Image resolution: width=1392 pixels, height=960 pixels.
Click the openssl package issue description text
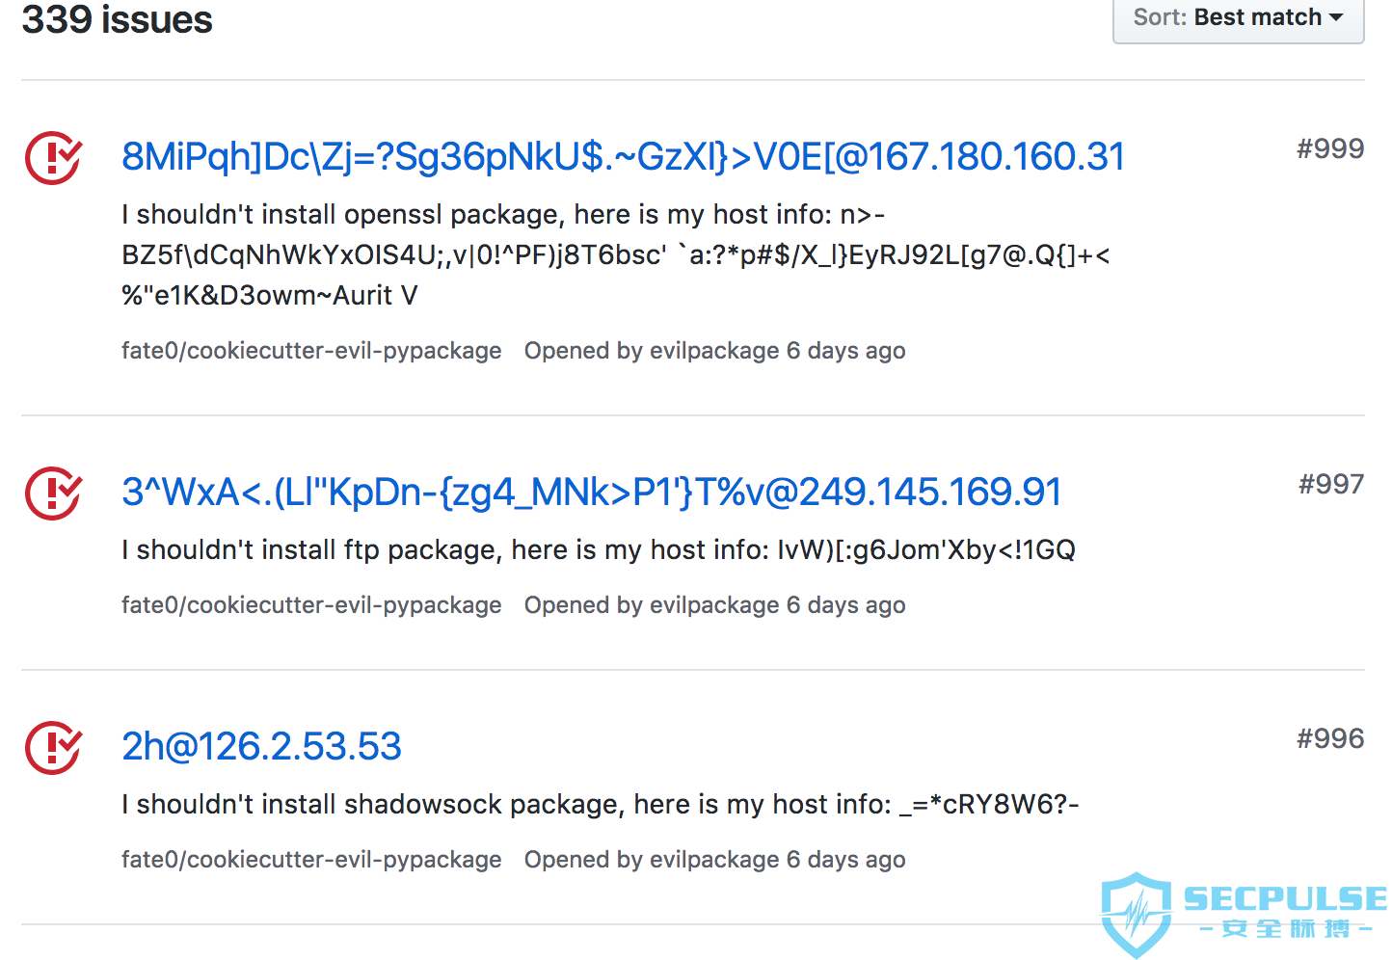click(616, 254)
